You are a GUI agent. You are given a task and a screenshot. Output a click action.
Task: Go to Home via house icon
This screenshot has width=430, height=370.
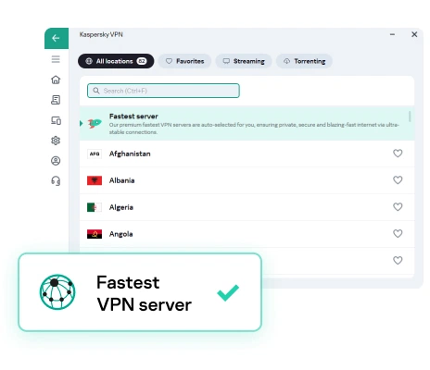point(56,80)
